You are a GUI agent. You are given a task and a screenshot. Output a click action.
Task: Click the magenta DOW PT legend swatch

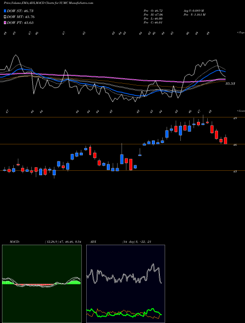(x=5, y=23)
